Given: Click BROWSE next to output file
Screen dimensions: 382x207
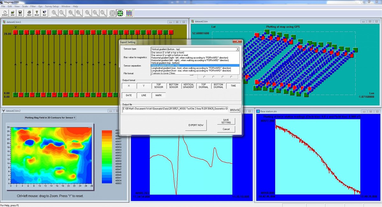Looking at the screenshot, I should [235, 110].
